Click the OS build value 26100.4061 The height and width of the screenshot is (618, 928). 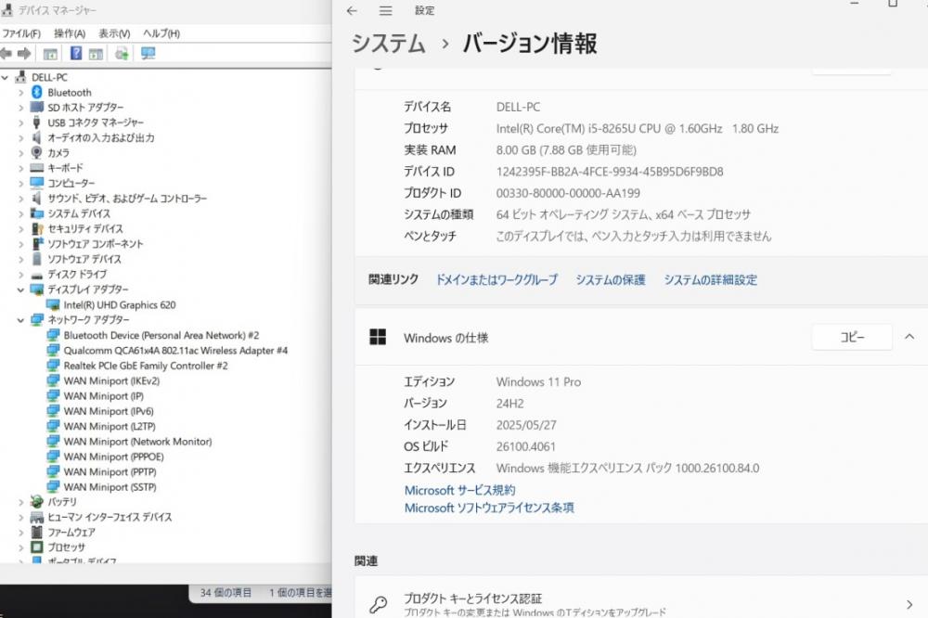click(525, 446)
